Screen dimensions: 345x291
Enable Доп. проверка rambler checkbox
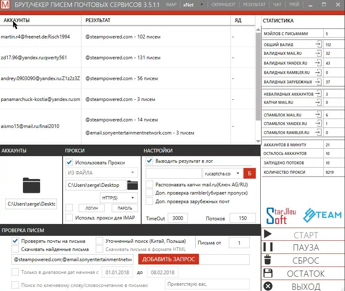pyautogui.click(x=149, y=193)
